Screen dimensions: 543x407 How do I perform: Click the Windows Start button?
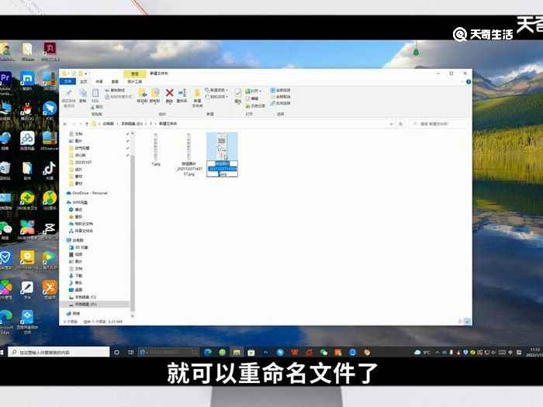(x=2, y=352)
